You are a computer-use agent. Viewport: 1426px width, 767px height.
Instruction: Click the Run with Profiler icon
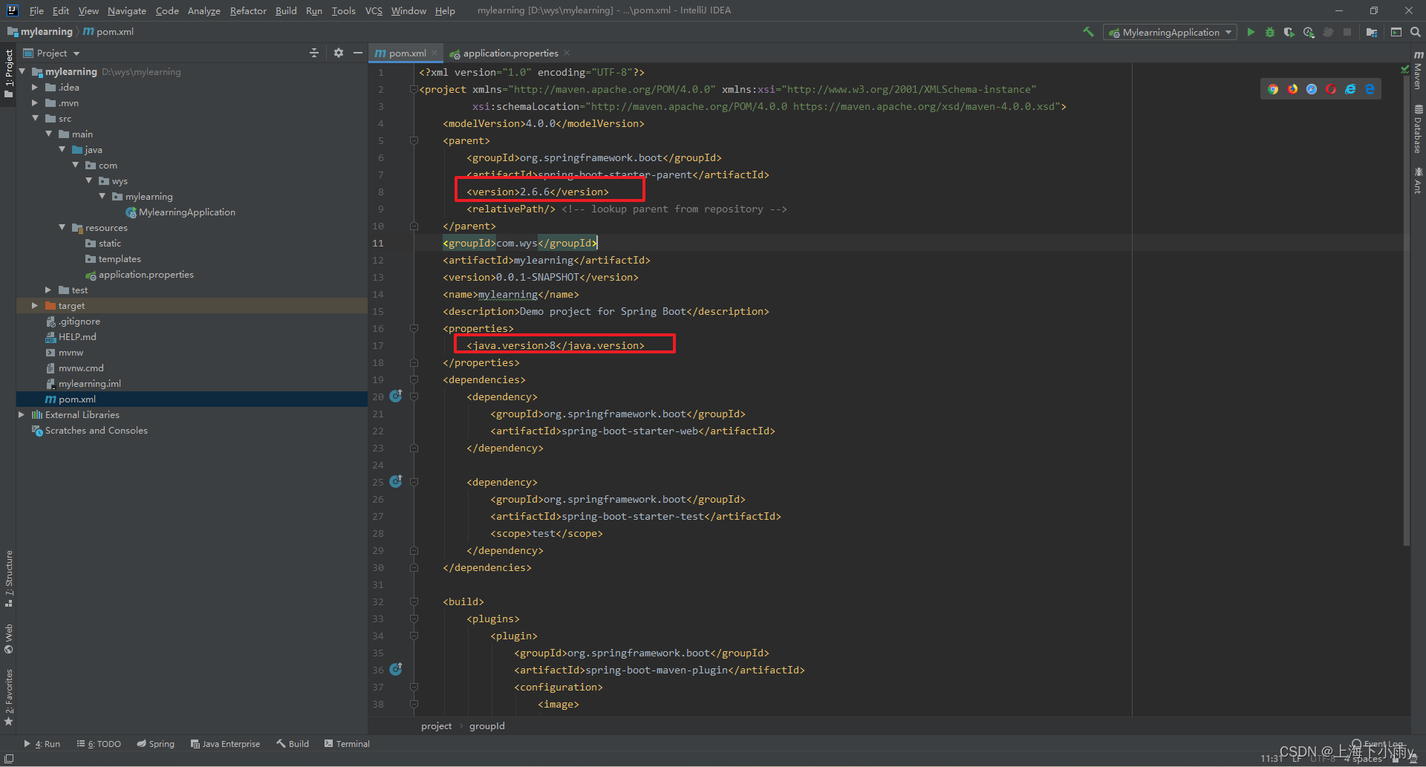coord(1309,32)
